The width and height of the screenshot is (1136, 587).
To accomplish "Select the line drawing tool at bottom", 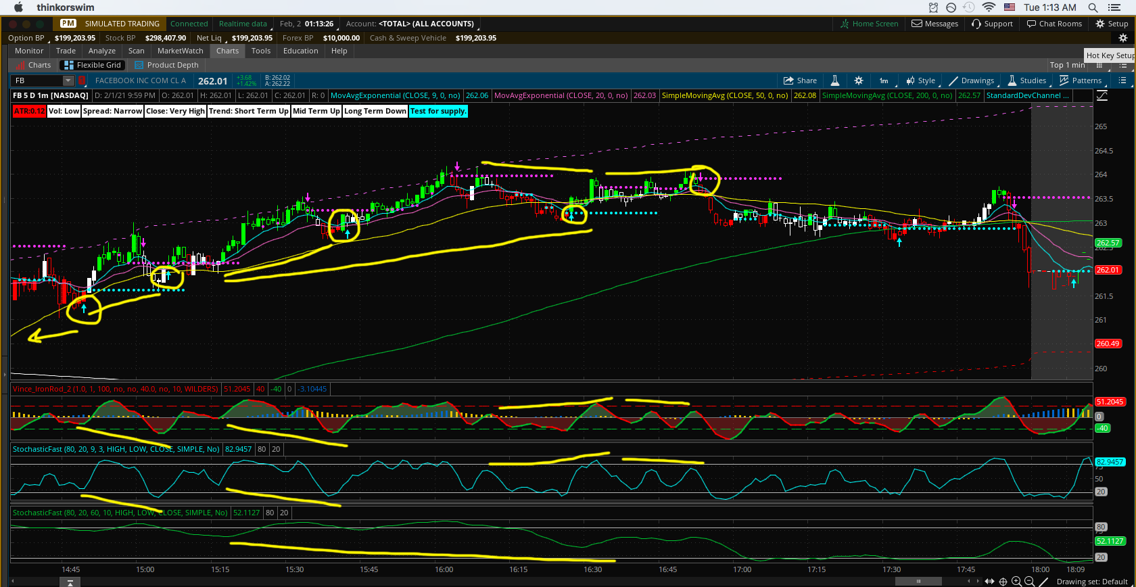I will coord(1044,582).
